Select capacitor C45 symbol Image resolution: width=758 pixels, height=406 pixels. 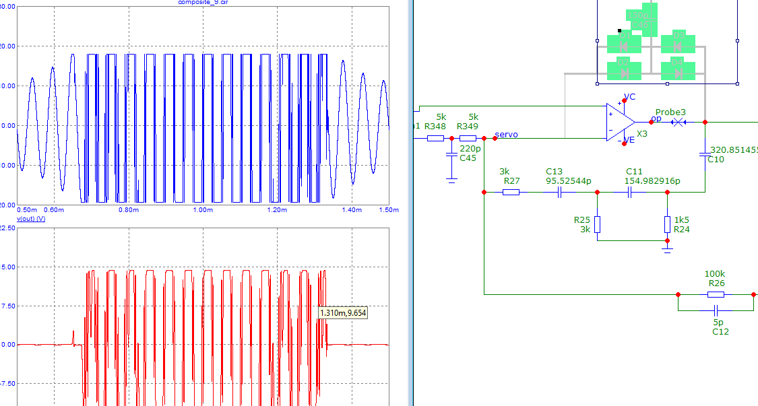click(451, 154)
